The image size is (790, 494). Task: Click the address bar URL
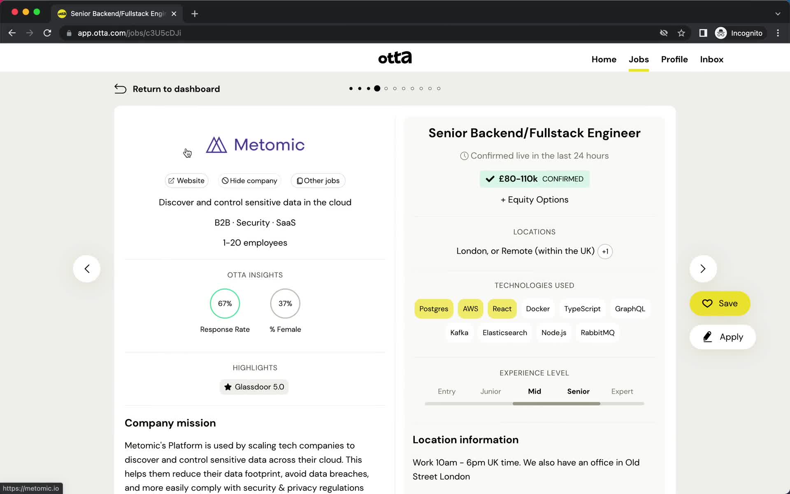pyautogui.click(x=129, y=33)
